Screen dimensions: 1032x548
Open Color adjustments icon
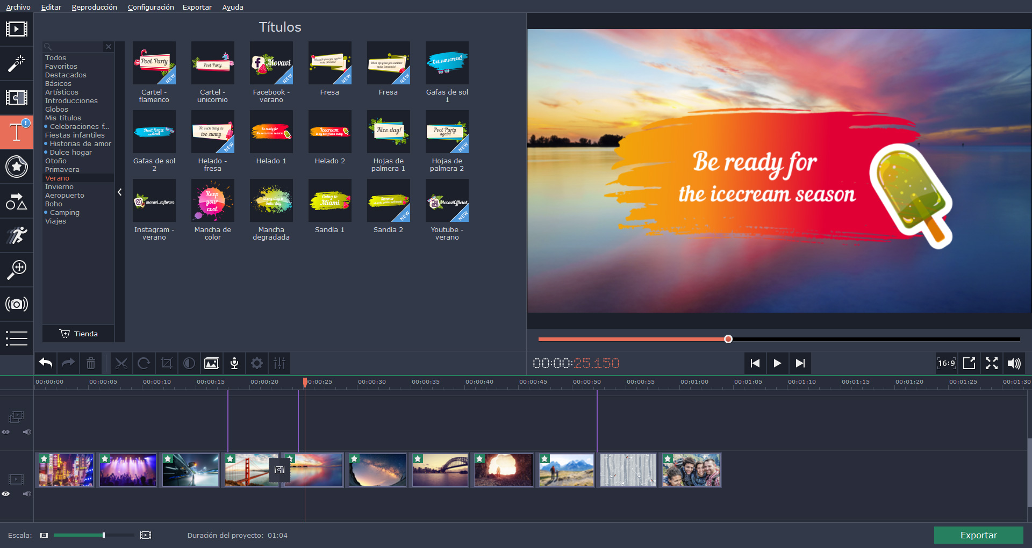coord(189,364)
